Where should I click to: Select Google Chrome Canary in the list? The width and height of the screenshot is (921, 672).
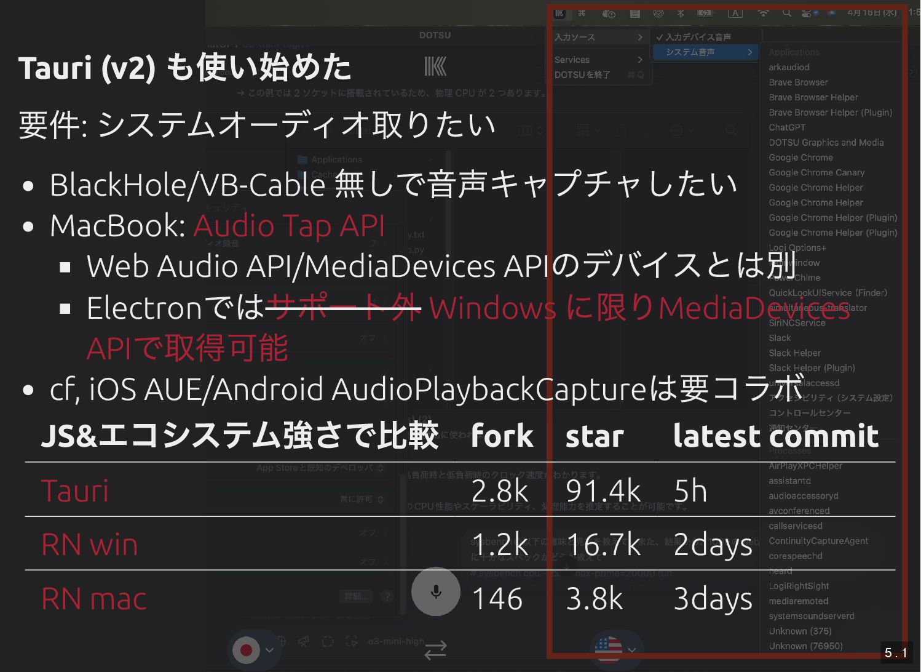[816, 173]
